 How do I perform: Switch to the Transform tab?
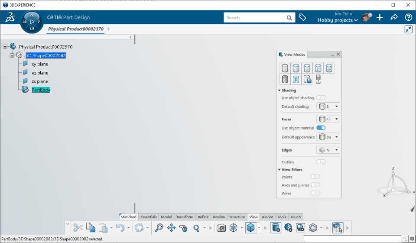coord(185,217)
